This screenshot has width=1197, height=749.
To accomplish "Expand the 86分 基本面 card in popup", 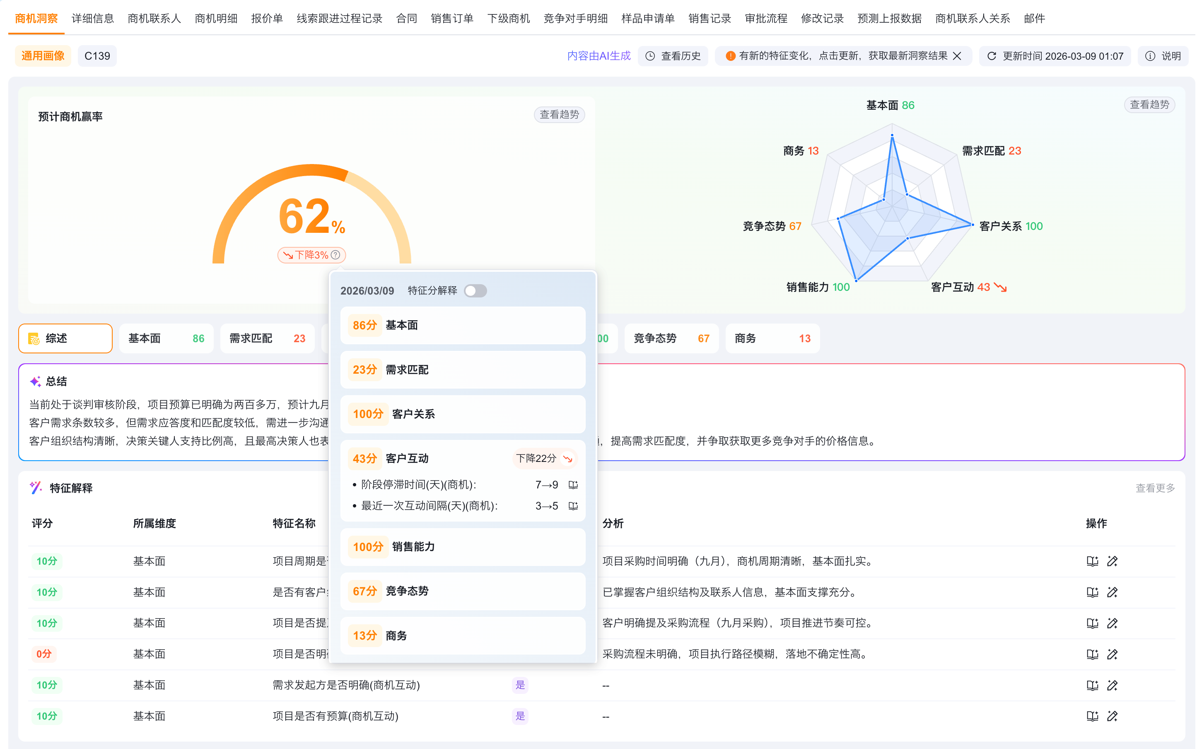I will click(462, 326).
